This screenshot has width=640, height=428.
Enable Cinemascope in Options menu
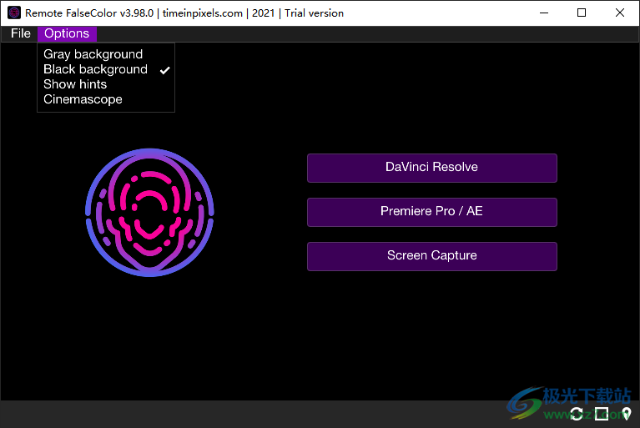pyautogui.click(x=106, y=99)
